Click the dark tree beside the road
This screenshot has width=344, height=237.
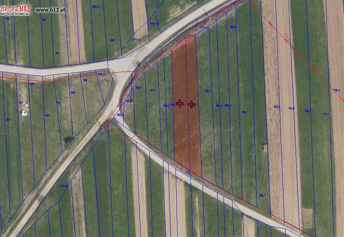pos(68,139)
